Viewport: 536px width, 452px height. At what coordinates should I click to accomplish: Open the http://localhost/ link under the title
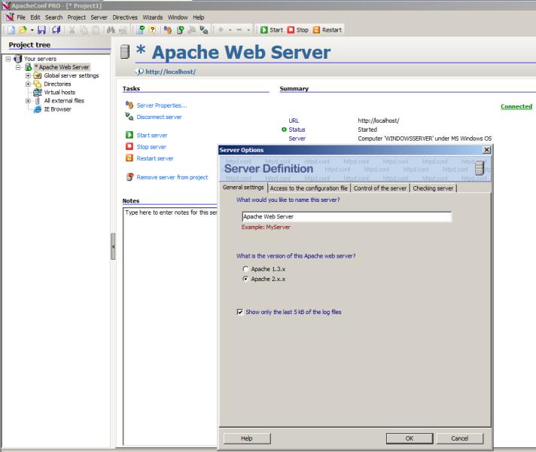click(x=171, y=72)
